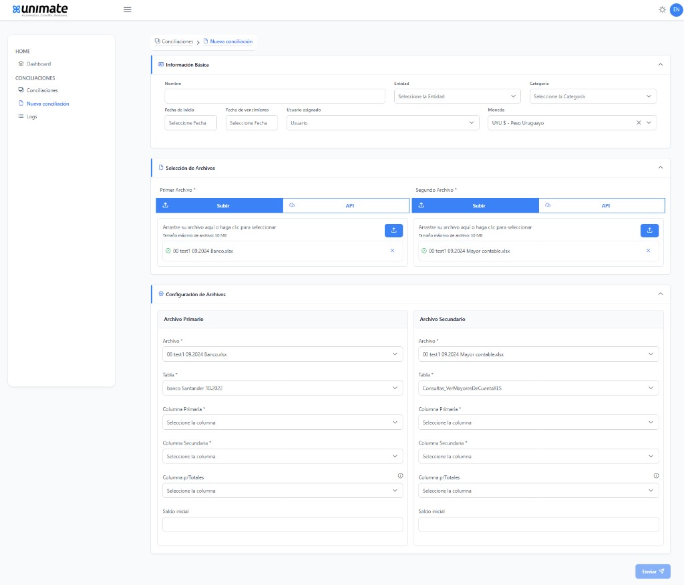Open Archivo dropdown in Archivo Secundario
The height and width of the screenshot is (585, 684).
point(539,354)
